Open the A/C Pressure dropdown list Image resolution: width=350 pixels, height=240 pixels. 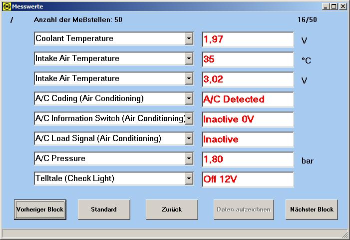(189, 159)
